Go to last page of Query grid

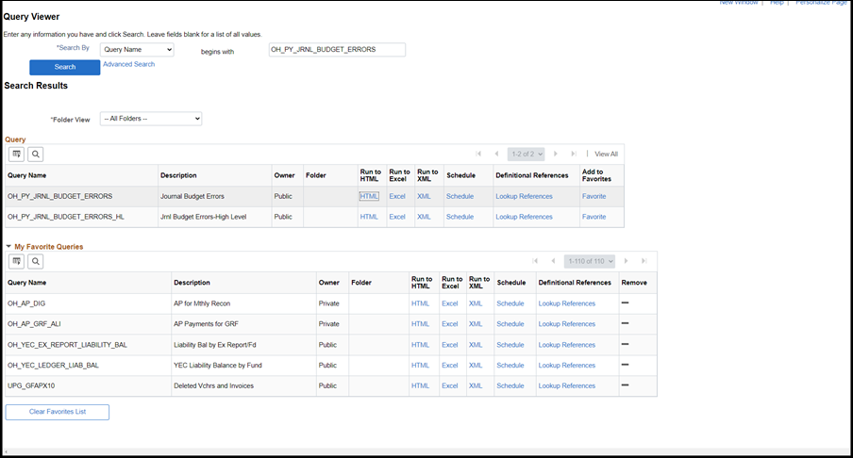tap(574, 154)
